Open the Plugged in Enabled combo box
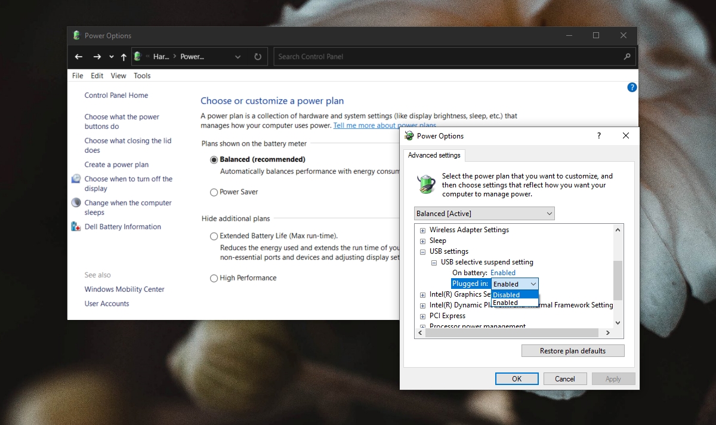The height and width of the screenshot is (425, 716). click(x=515, y=284)
